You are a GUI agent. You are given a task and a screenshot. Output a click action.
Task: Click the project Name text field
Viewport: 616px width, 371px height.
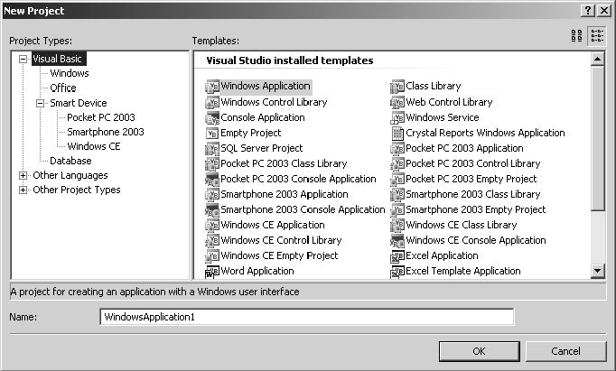point(306,317)
